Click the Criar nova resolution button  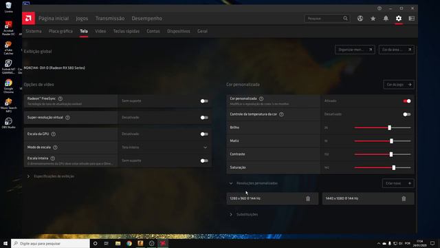click(x=398, y=183)
